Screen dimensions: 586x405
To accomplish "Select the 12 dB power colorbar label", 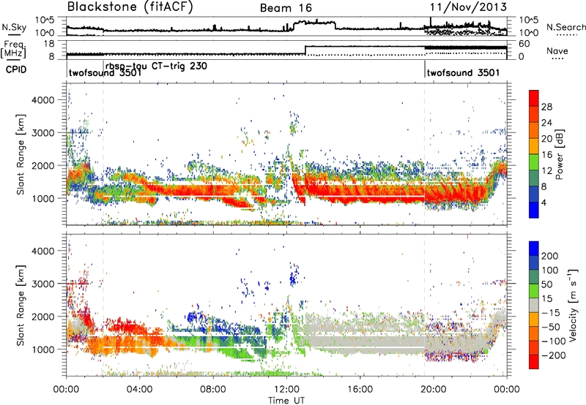I will point(546,171).
